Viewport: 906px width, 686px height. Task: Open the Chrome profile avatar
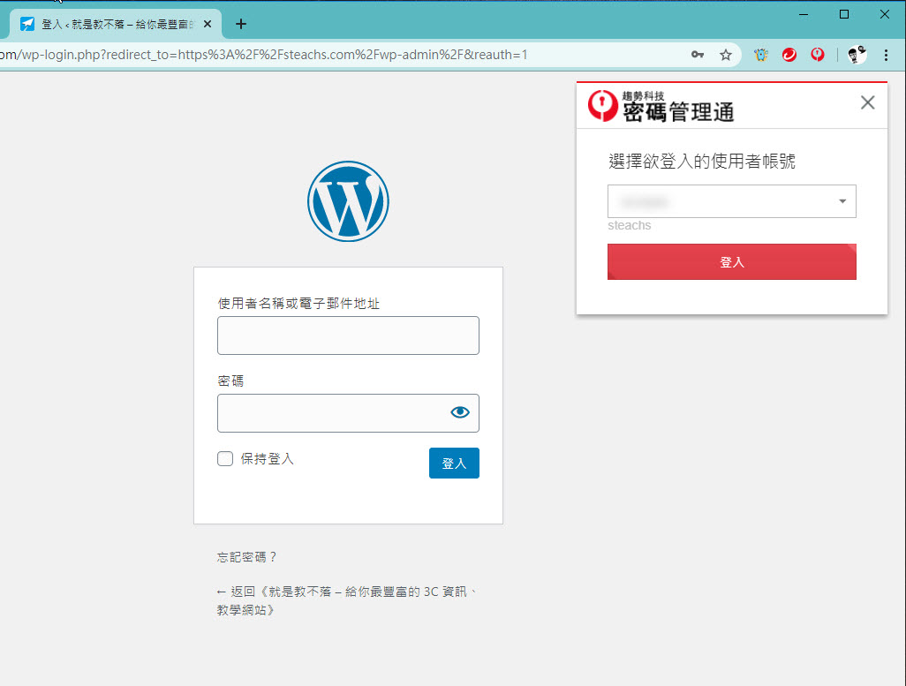click(x=857, y=55)
